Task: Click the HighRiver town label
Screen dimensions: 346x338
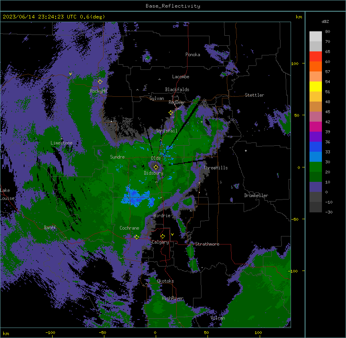Action: coord(173,298)
